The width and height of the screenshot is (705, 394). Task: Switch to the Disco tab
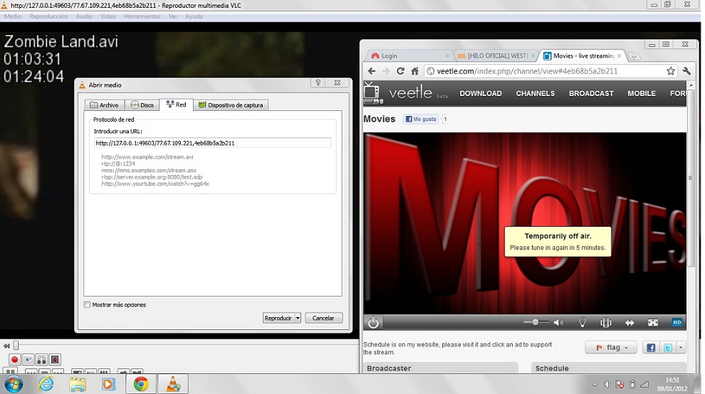[x=142, y=105]
